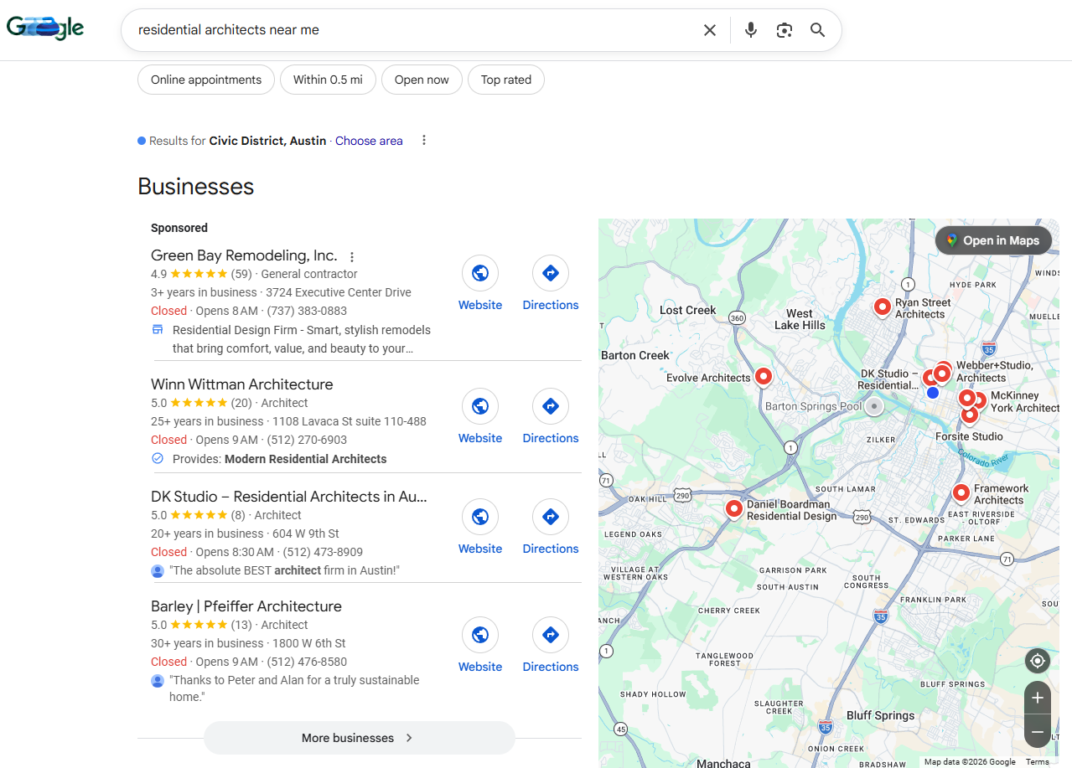Open map in Google Maps
Image resolution: width=1072 pixels, height=768 pixels.
pos(993,240)
